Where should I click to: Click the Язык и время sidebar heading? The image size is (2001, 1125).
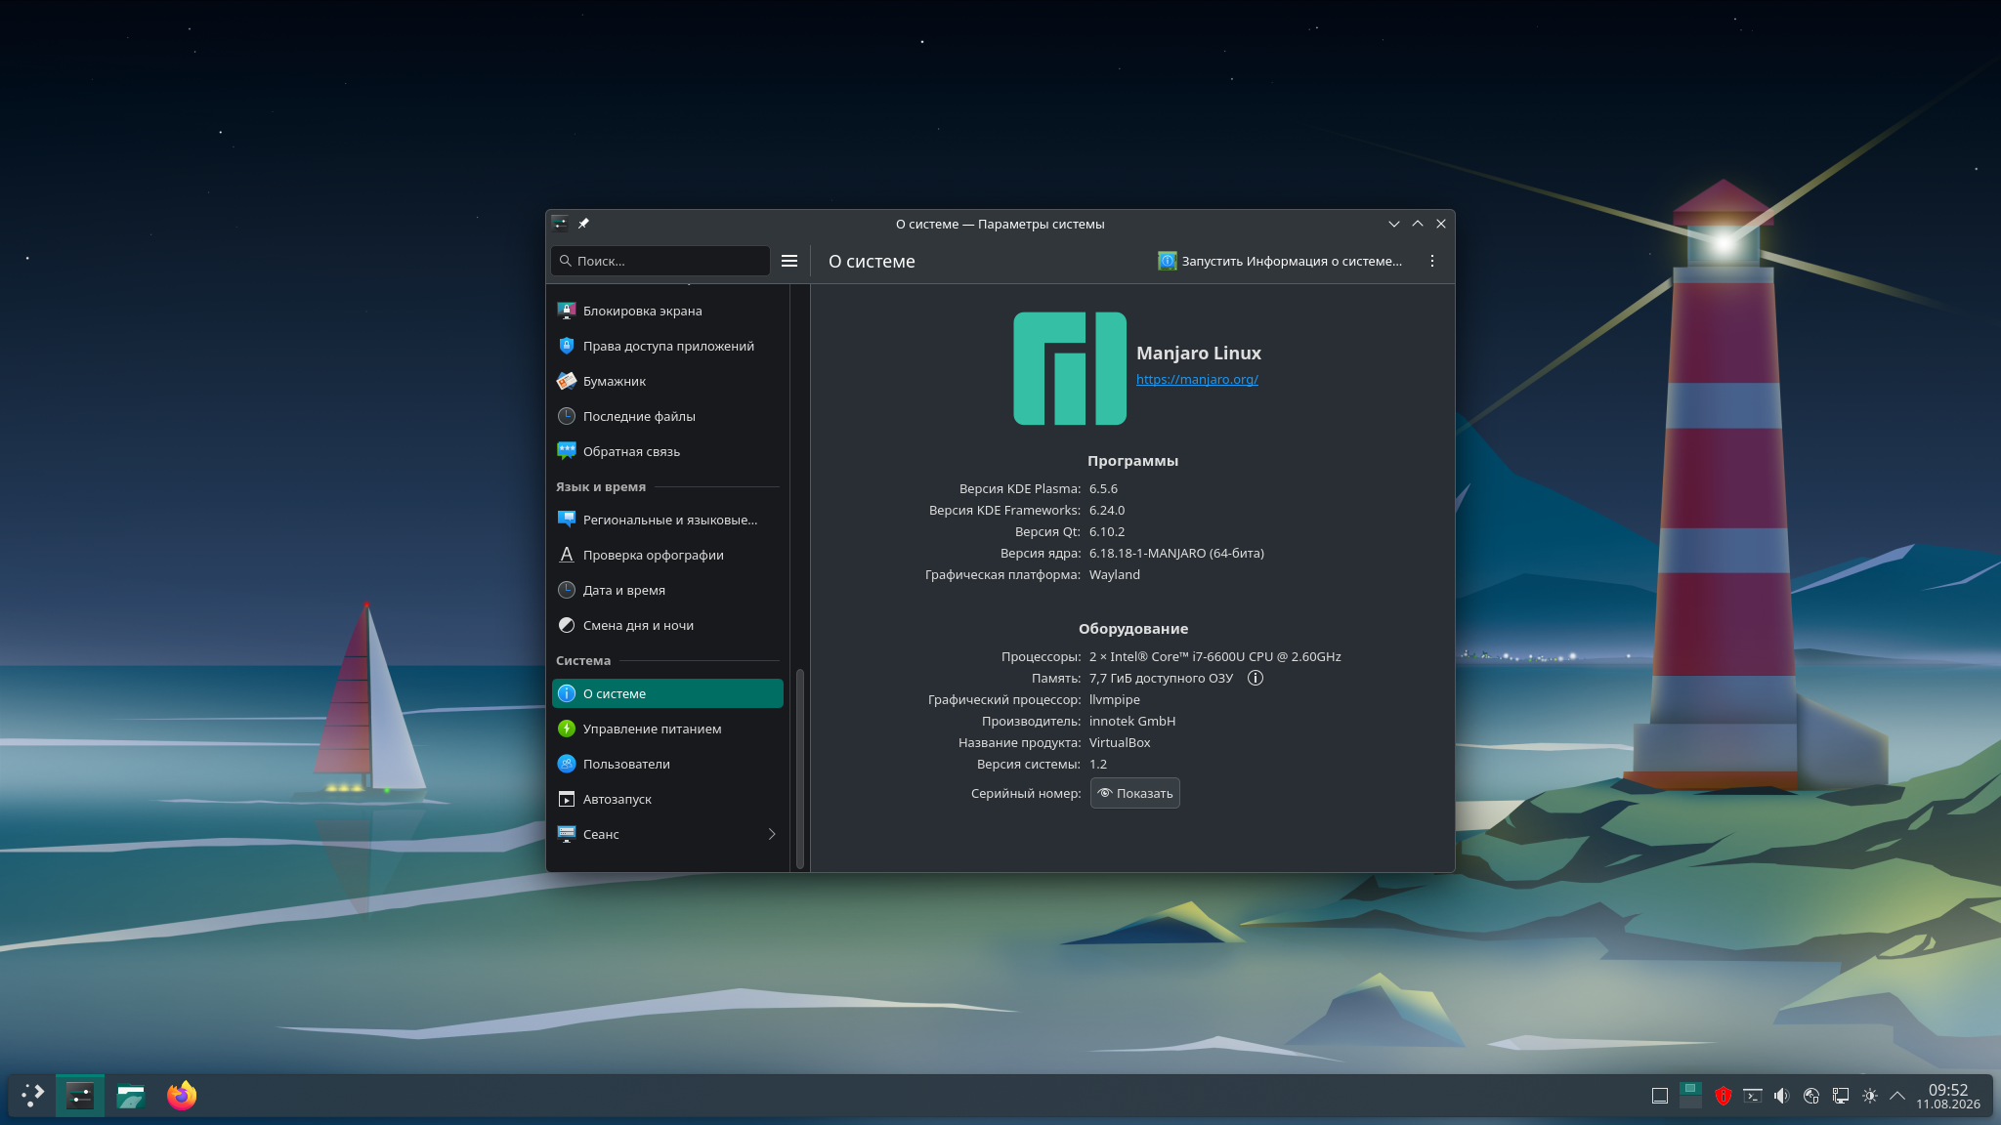601,486
